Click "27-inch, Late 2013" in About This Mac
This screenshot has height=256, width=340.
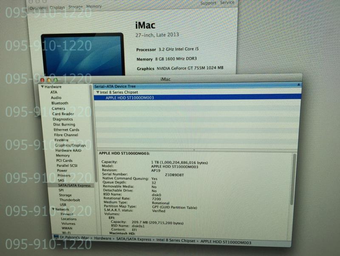click(x=157, y=35)
